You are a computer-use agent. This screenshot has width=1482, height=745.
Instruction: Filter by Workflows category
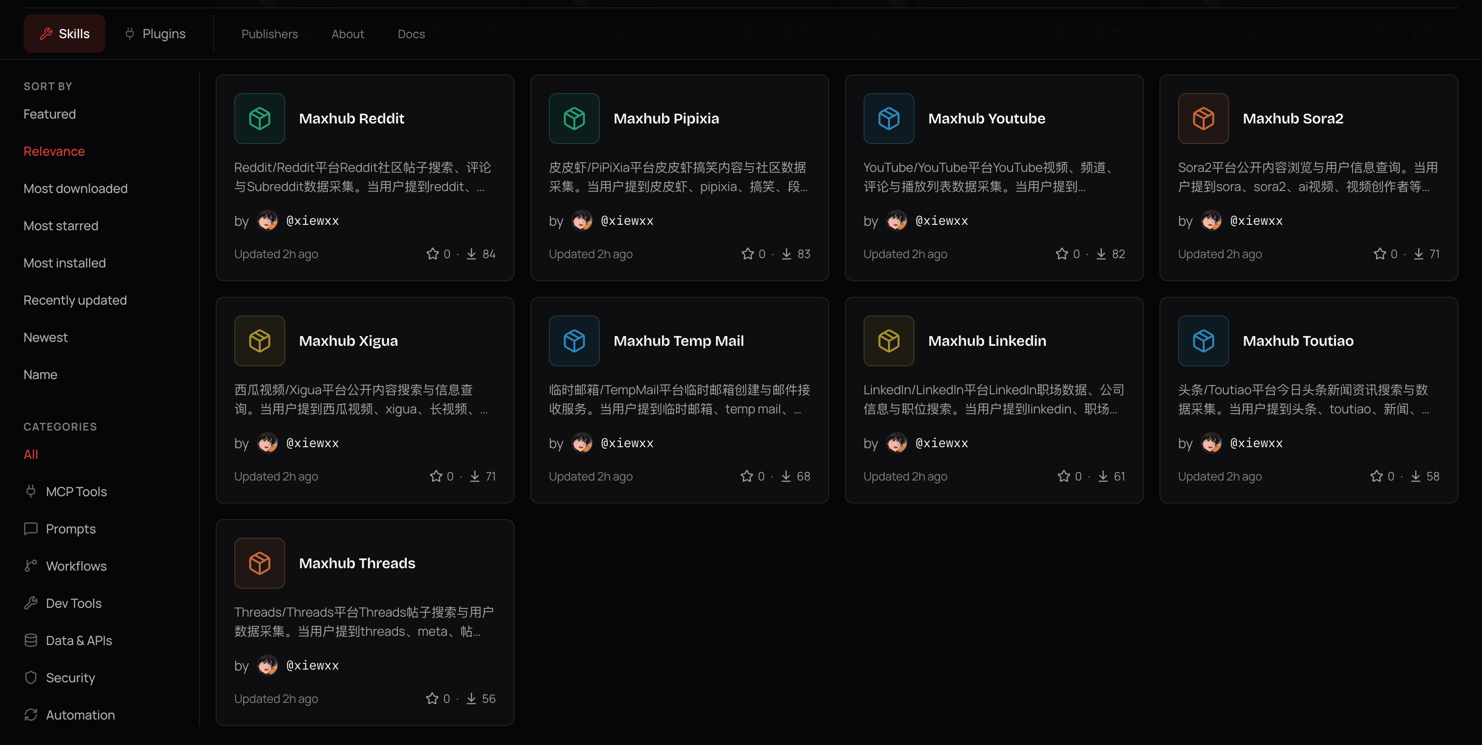coord(66,566)
